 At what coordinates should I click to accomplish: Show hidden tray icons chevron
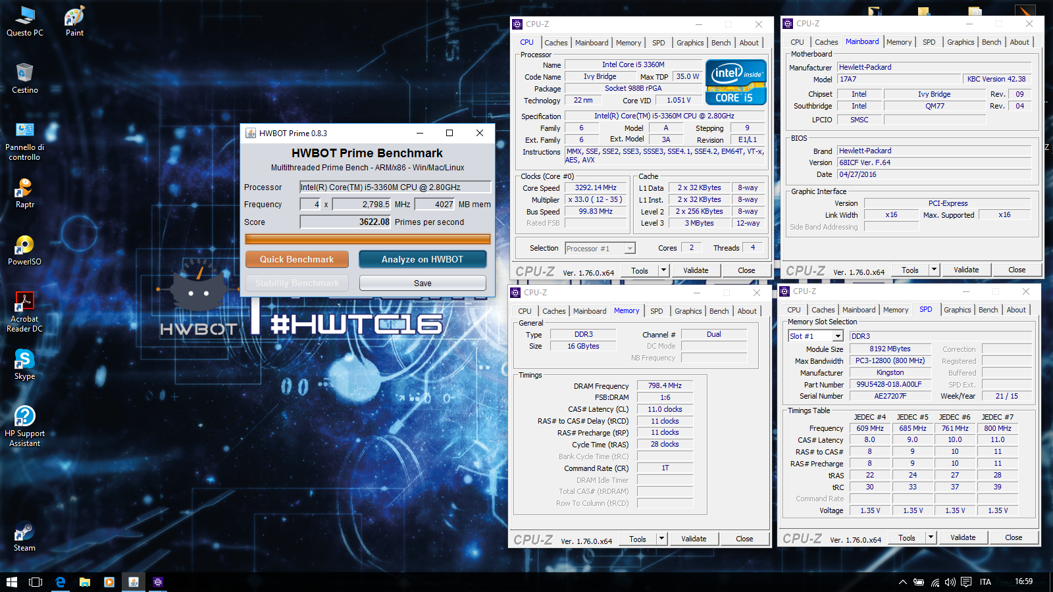tap(903, 582)
